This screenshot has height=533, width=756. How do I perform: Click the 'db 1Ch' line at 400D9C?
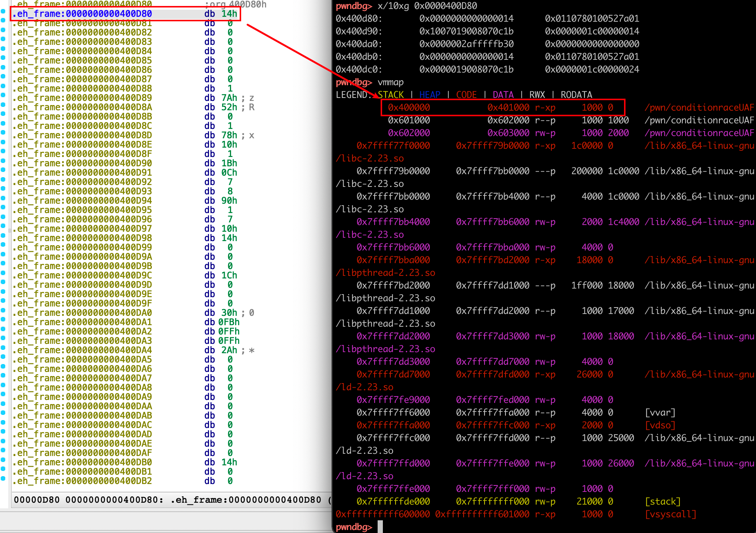tap(125, 275)
